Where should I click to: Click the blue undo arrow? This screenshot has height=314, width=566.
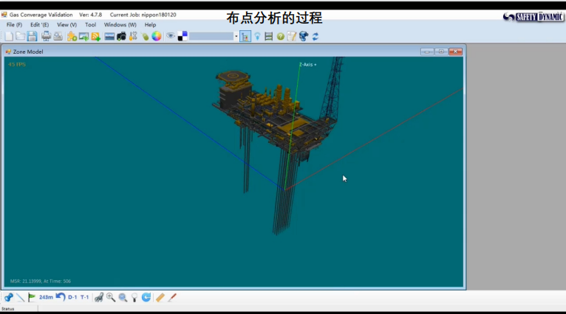coord(61,297)
